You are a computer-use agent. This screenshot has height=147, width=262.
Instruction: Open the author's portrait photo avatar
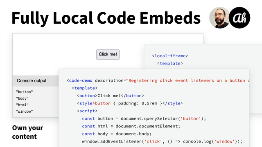tap(220, 18)
